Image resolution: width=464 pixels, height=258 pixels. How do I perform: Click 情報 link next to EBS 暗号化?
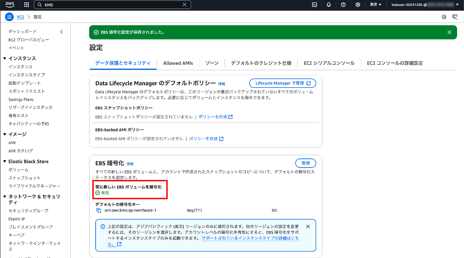pyautogui.click(x=130, y=164)
